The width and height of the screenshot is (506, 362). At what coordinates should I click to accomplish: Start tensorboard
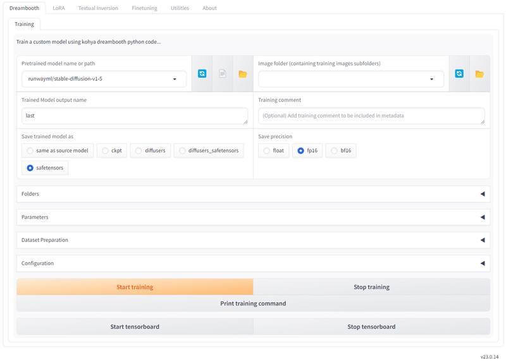pos(135,327)
